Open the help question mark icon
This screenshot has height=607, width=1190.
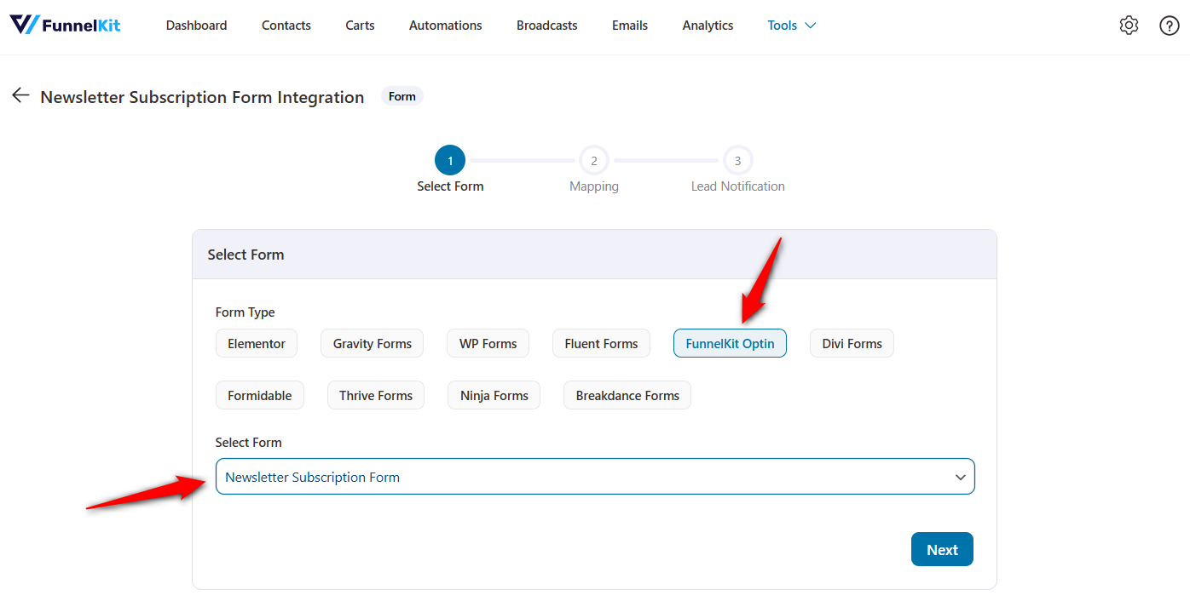click(1170, 26)
